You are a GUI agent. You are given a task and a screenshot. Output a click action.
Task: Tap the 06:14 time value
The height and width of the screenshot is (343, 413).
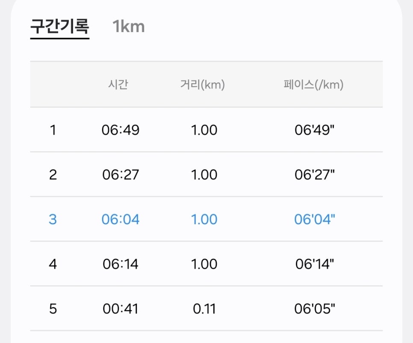point(121,264)
